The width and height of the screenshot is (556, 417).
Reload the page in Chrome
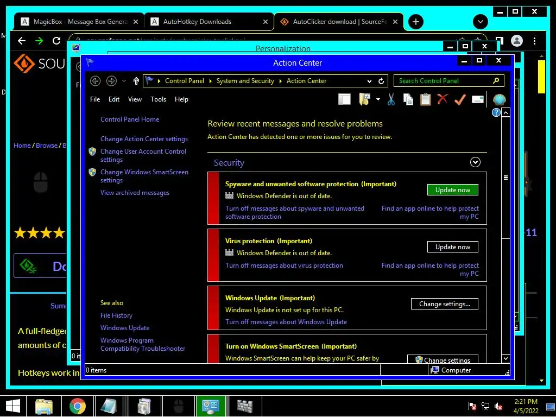pos(56,41)
